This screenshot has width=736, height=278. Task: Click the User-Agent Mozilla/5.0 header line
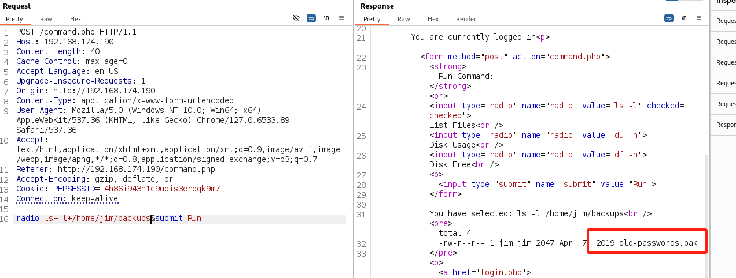pos(139,110)
